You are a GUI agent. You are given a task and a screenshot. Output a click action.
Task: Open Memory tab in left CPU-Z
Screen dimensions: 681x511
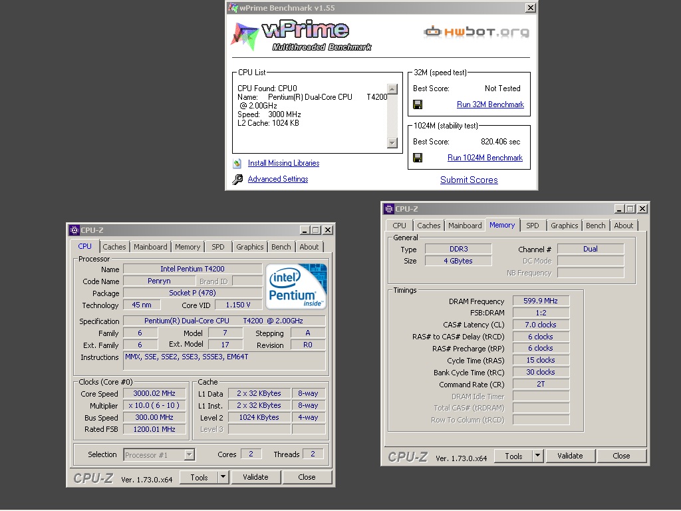coord(188,247)
